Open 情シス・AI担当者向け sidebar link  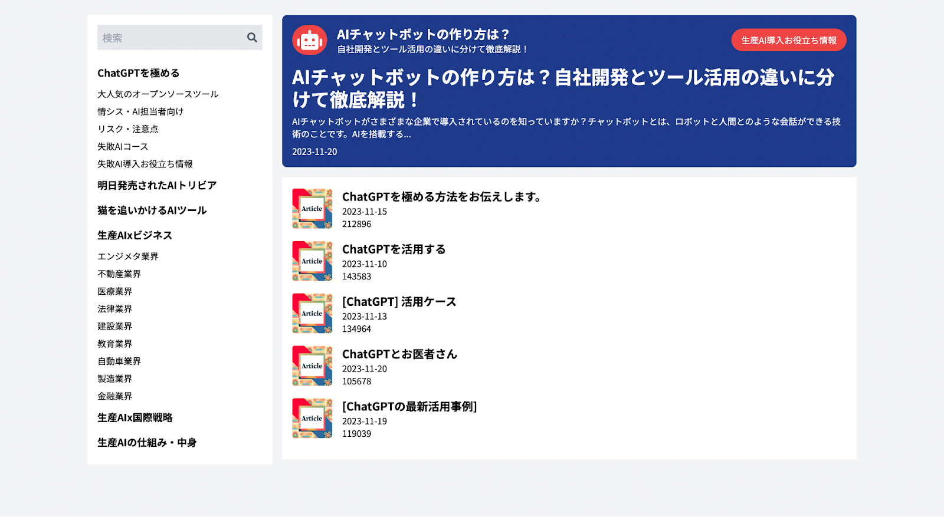point(140,111)
